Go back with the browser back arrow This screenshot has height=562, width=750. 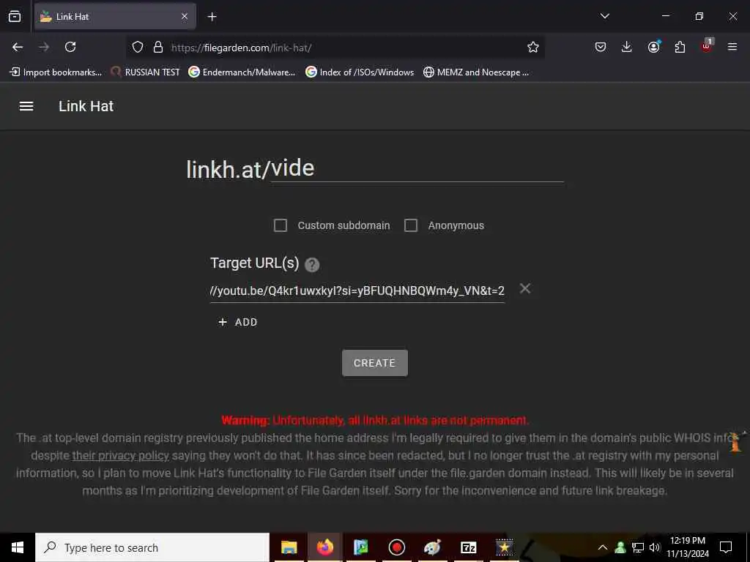[18, 47]
